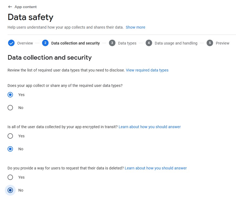
Task: Select Yes for collecting required data types
Action: (x=10, y=95)
